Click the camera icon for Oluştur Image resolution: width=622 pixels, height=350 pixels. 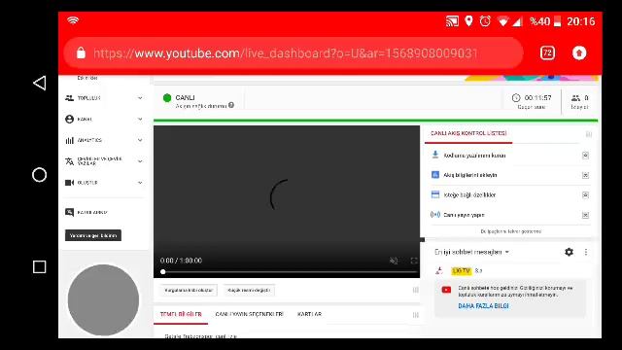click(69, 183)
